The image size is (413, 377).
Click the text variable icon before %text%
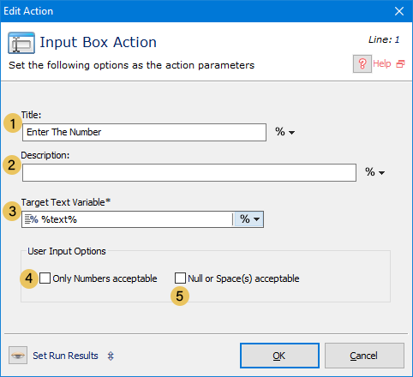(31, 219)
